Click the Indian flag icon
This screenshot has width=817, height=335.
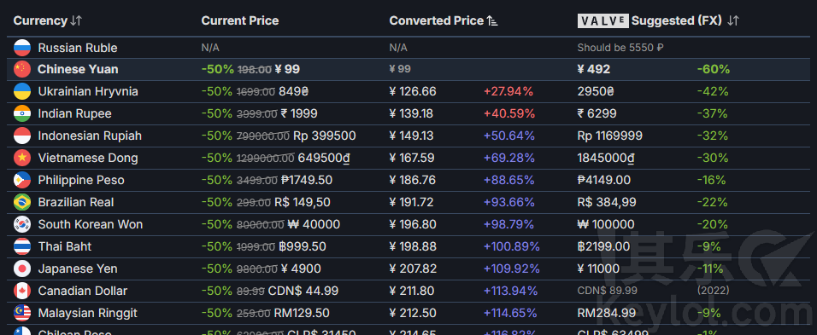point(22,113)
